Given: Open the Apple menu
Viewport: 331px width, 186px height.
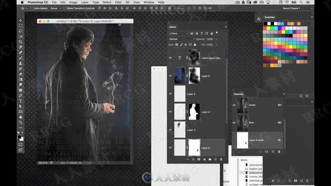Looking at the screenshot, I should tap(22, 2).
